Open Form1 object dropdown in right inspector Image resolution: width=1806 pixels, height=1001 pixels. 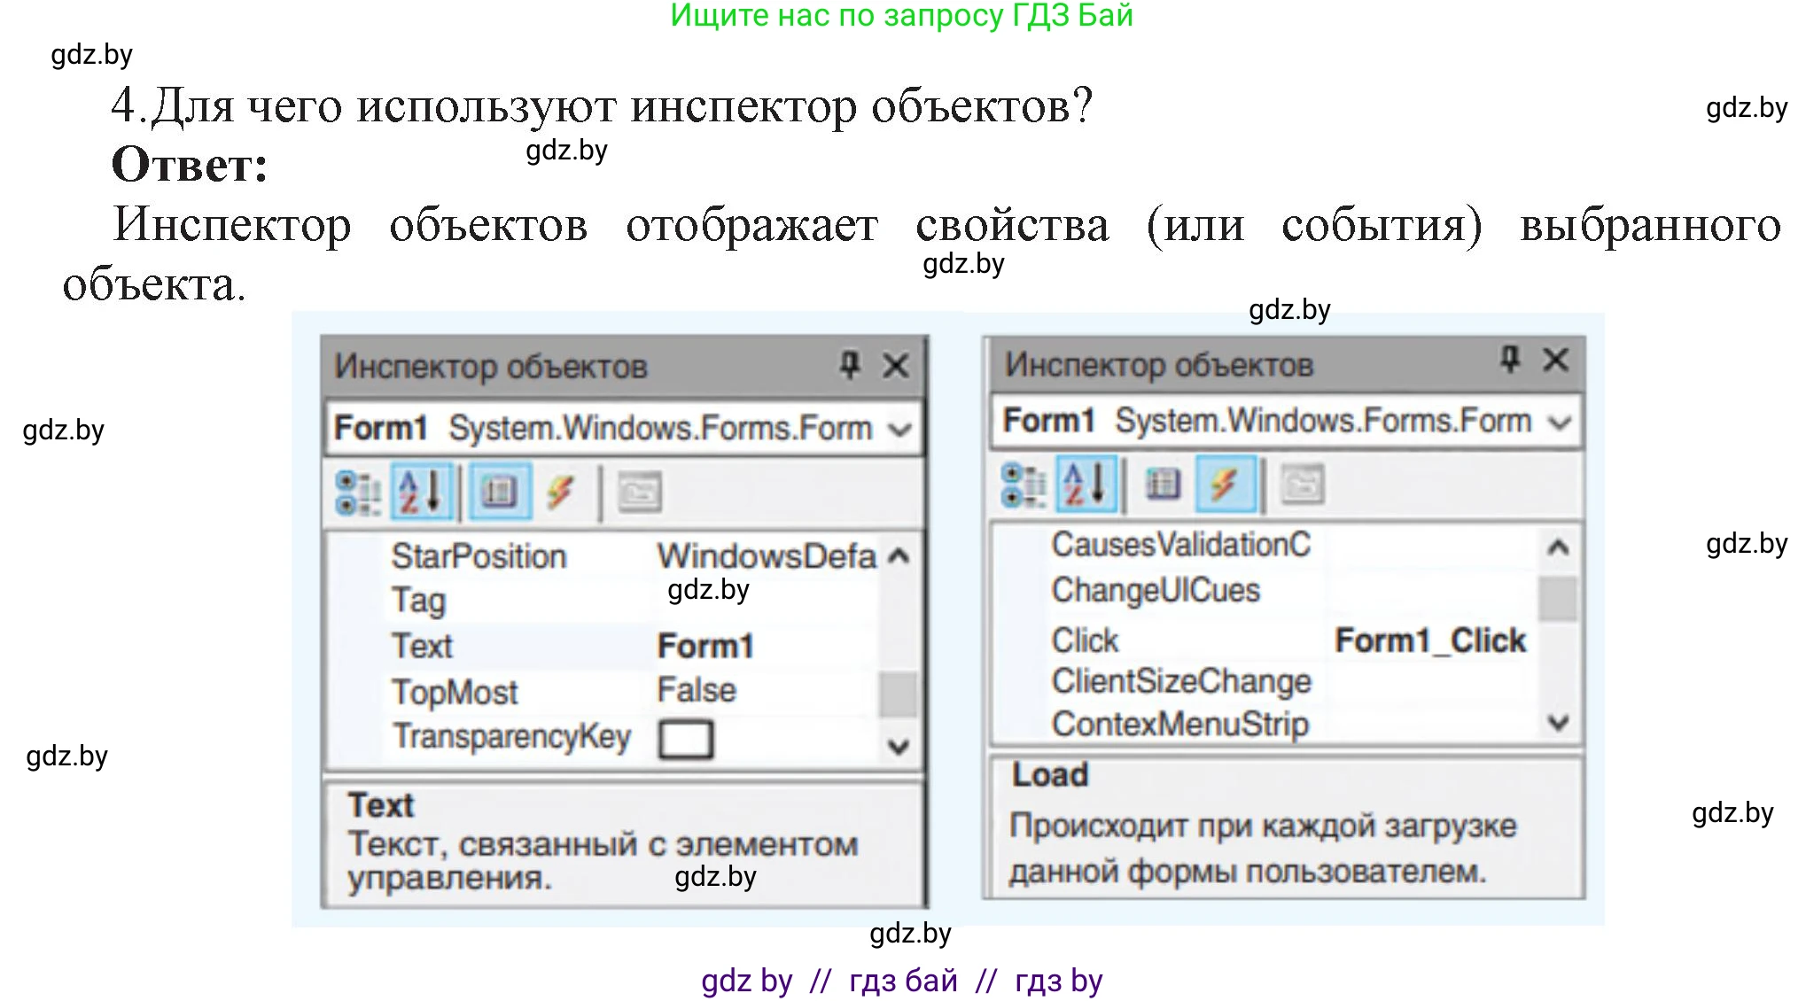coord(1560,423)
